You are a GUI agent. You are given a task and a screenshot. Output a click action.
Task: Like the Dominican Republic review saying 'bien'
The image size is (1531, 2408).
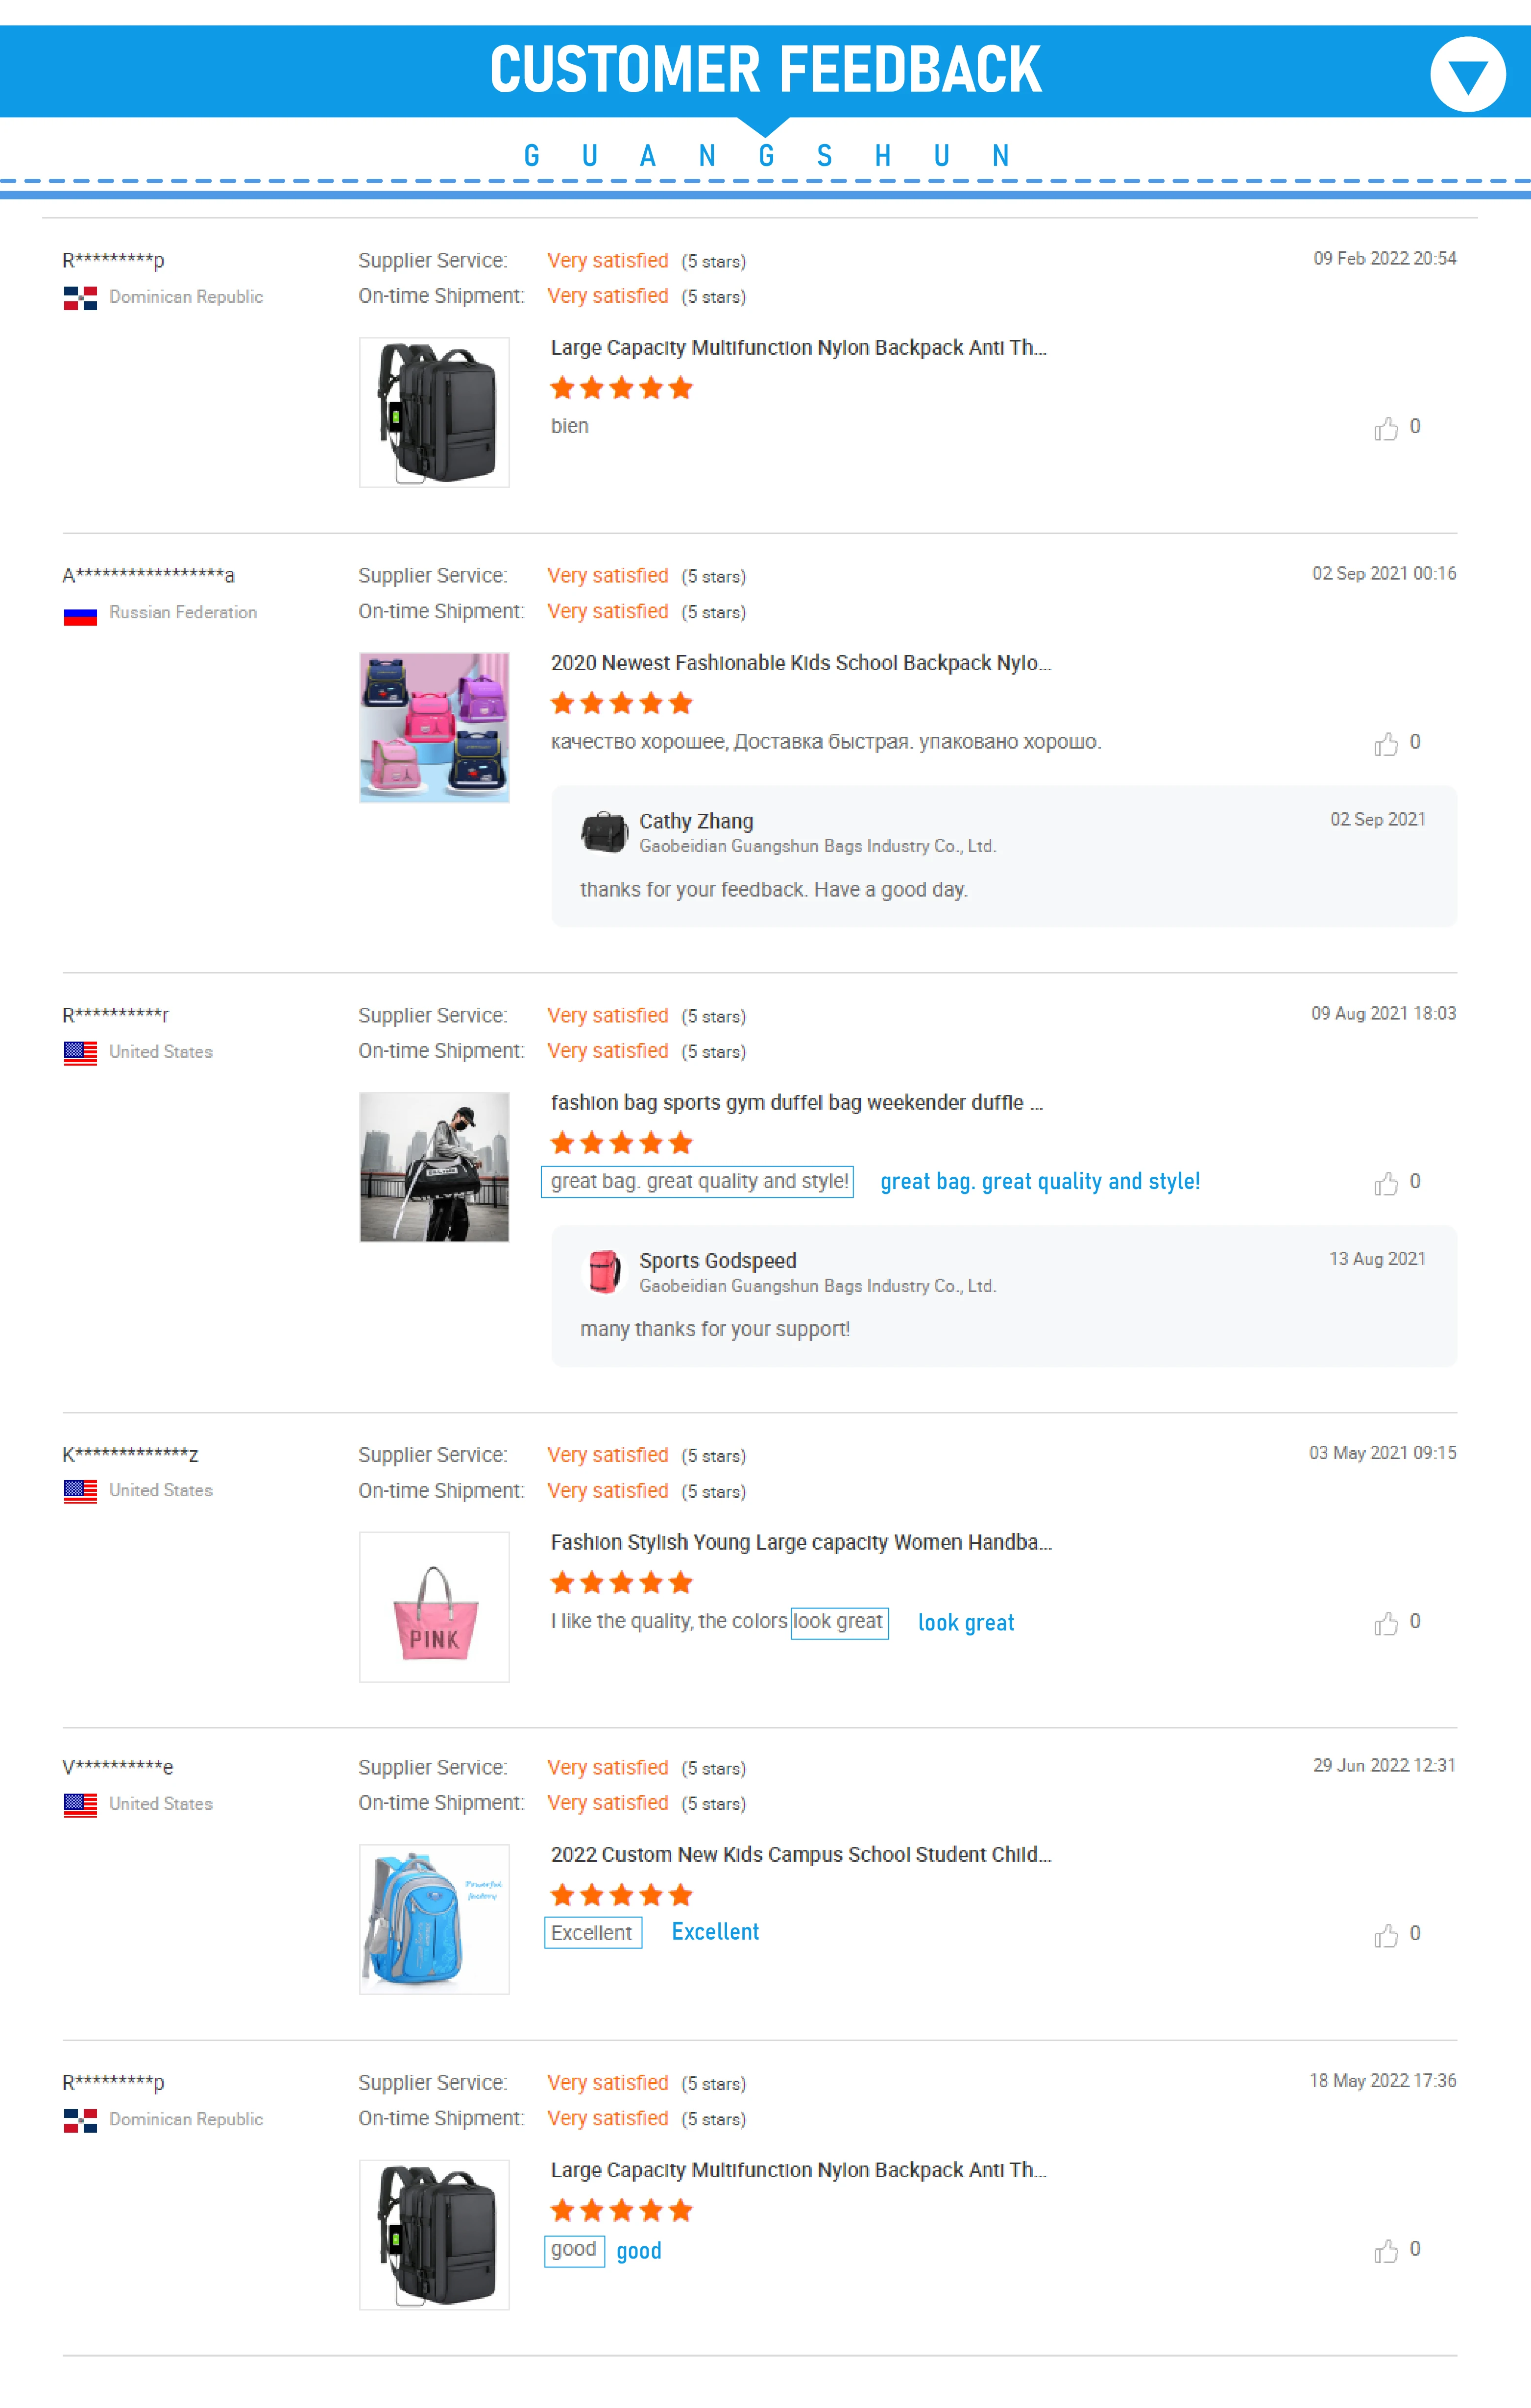pyautogui.click(x=1386, y=429)
